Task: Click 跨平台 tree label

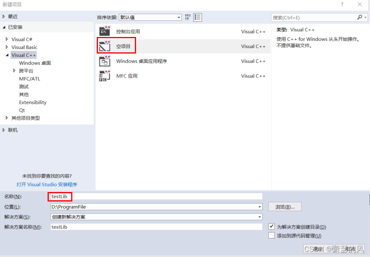Action: [26, 70]
